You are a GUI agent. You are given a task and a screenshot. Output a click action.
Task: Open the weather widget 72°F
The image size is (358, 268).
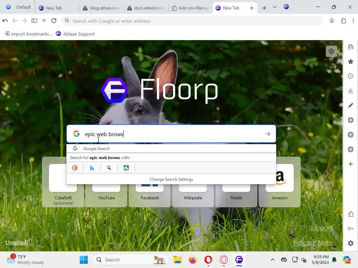25,260
